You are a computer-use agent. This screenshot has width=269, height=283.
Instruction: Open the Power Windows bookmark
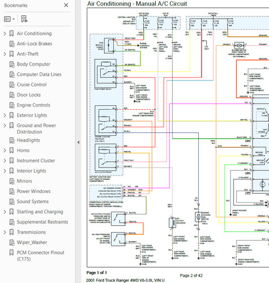[x=33, y=191]
